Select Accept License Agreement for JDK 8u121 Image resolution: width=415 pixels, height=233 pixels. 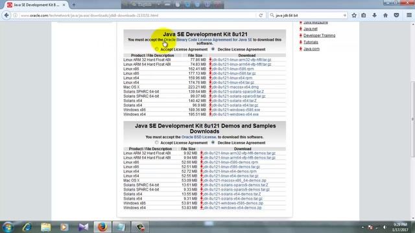pyautogui.click(x=157, y=49)
